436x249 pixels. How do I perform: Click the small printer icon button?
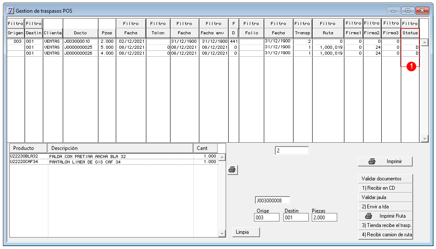point(232,170)
